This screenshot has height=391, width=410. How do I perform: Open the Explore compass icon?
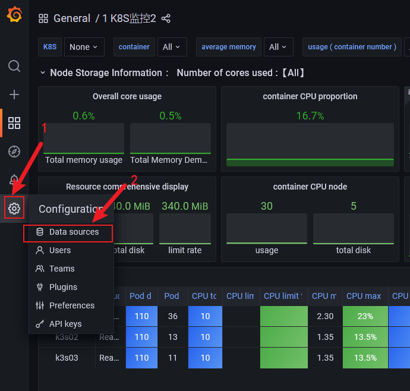tap(14, 152)
